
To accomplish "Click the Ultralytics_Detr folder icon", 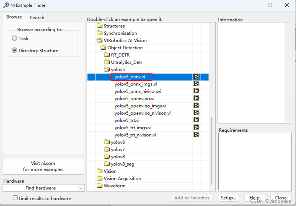I will click(107, 62).
